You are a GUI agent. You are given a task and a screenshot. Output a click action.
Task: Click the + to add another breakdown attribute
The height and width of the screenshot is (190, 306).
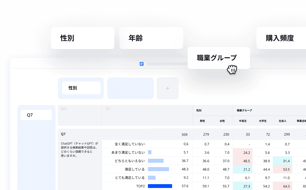coord(168,88)
